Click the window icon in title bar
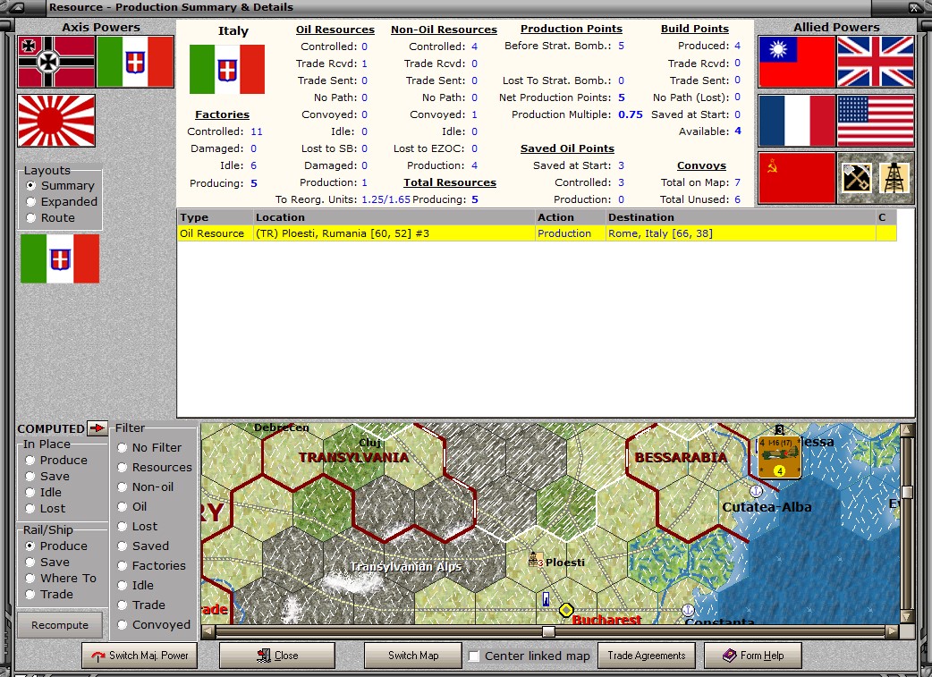The height and width of the screenshot is (677, 932). (x=18, y=8)
